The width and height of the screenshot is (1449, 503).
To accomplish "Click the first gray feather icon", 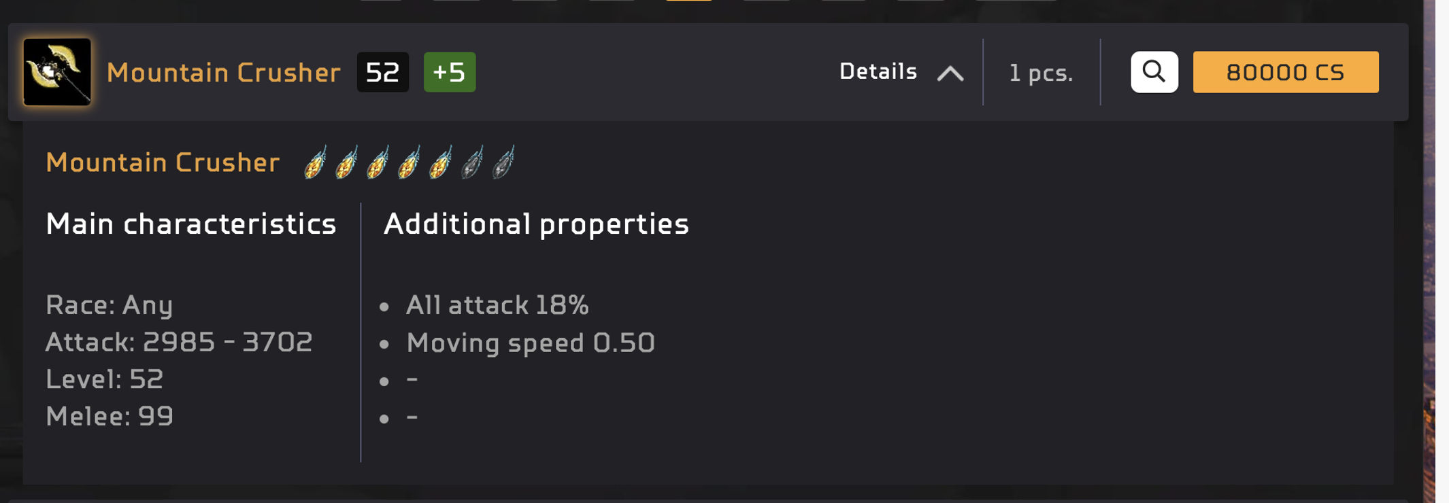I will [471, 163].
